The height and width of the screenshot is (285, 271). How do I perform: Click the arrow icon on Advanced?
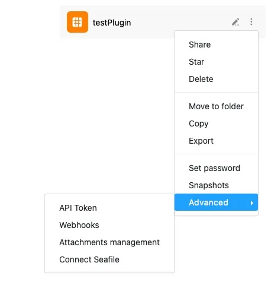[x=252, y=203]
